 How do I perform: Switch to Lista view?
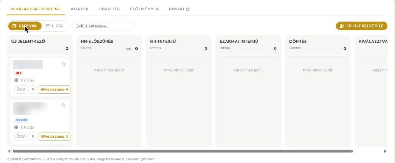coord(55,26)
